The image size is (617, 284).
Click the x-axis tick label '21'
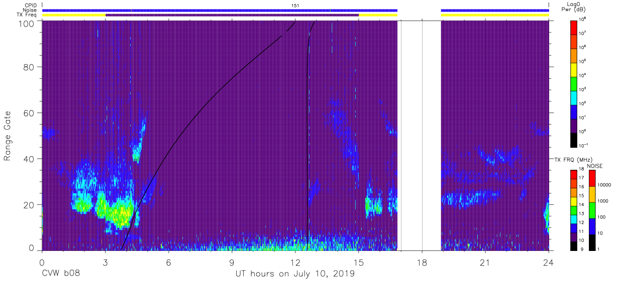point(485,262)
